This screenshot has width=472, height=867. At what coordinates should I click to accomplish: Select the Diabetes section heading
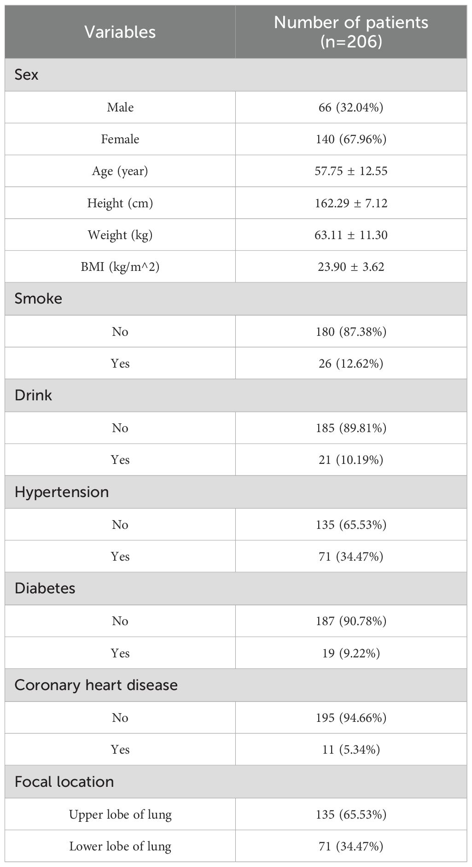coord(45,588)
